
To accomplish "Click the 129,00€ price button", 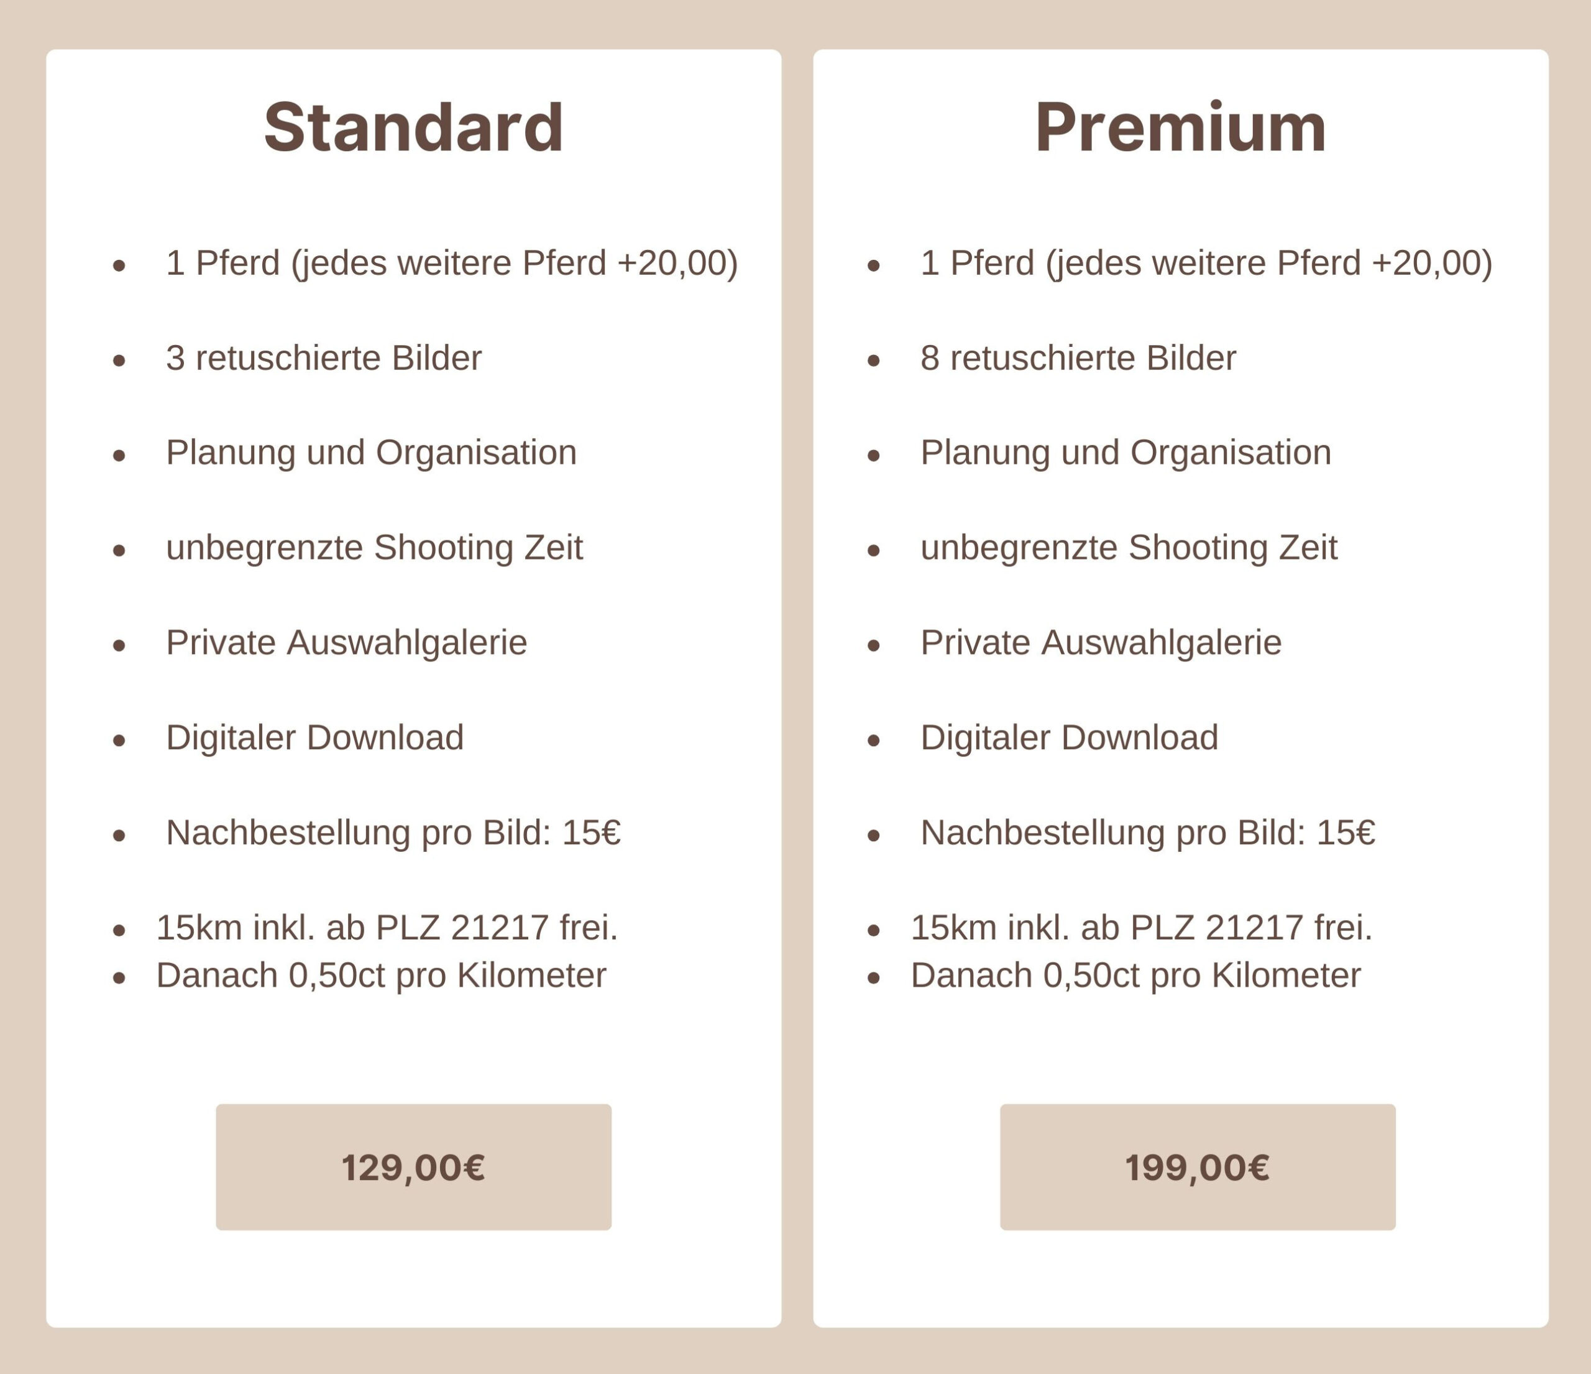I will click(x=413, y=1166).
